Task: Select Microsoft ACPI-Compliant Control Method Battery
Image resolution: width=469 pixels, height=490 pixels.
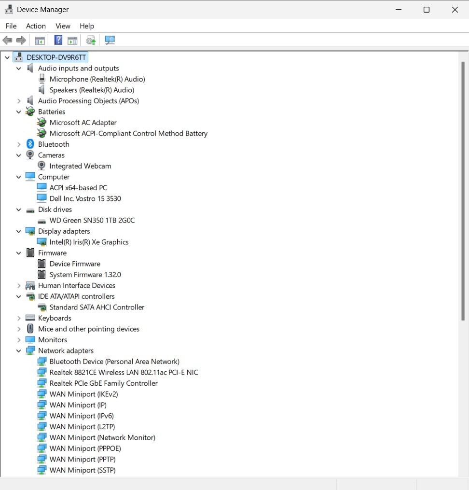Action: (x=128, y=133)
